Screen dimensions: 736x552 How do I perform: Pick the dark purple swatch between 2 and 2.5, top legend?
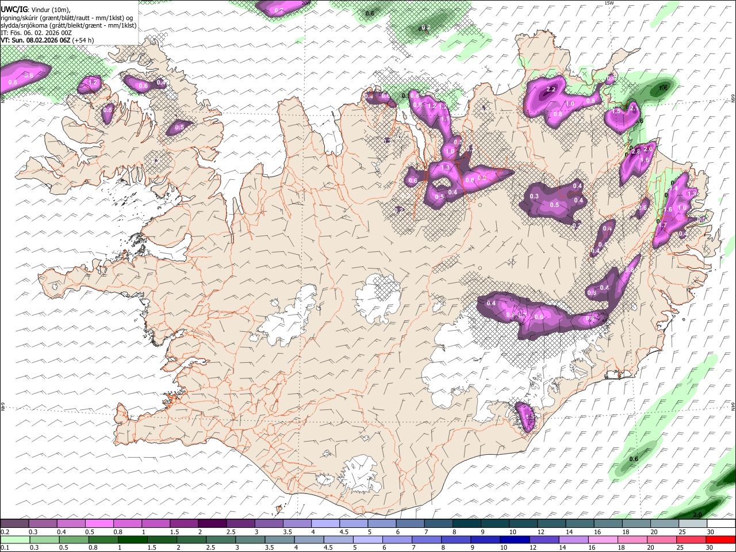[x=212, y=524]
